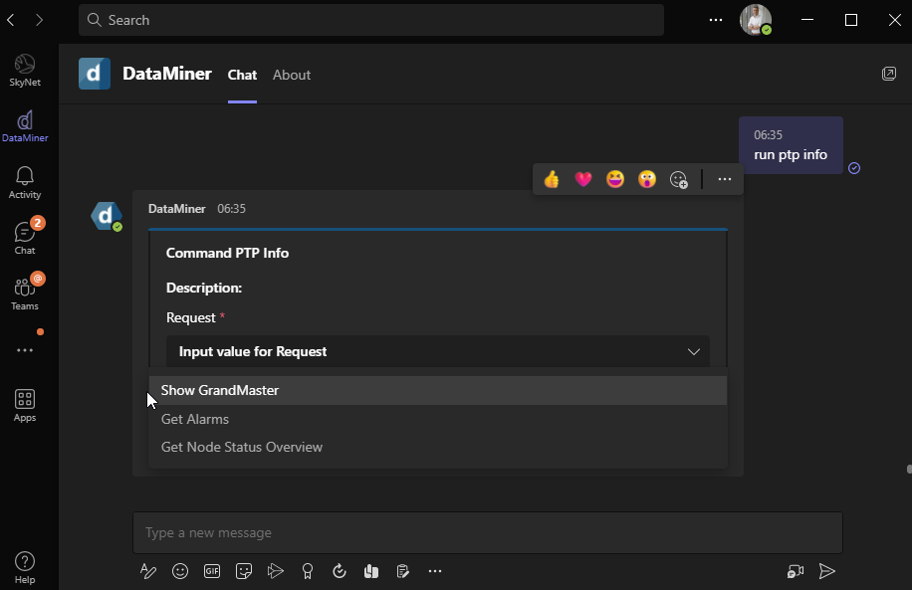The width and height of the screenshot is (912, 590).
Task: Choose Get Node Status Overview option
Action: 438,447
